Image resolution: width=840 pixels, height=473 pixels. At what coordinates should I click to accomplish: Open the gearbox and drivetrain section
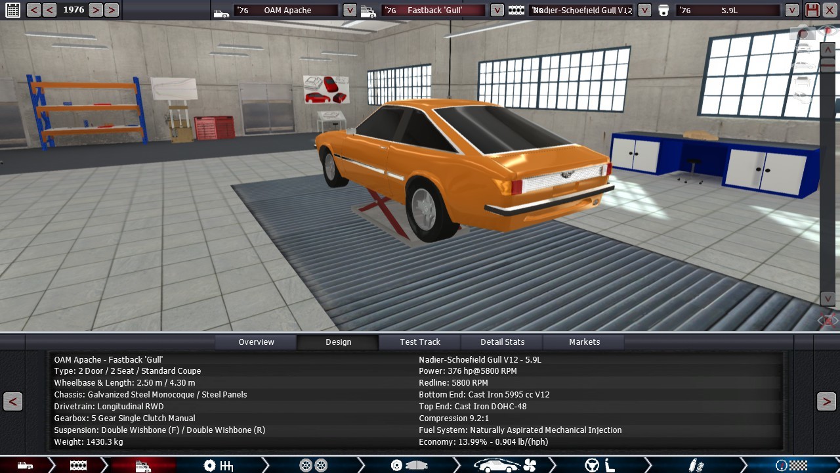click(219, 466)
